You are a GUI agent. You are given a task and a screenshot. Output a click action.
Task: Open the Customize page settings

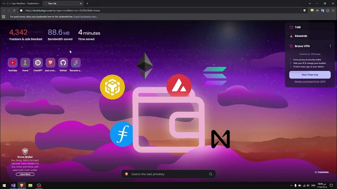[x=321, y=172]
